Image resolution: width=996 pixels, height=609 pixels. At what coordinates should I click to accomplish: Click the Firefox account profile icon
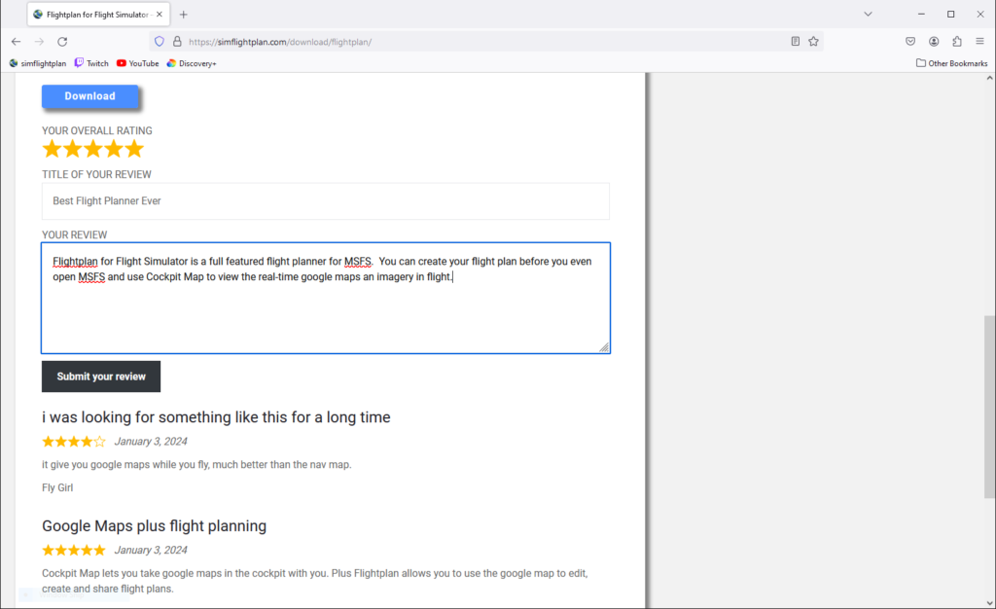934,42
